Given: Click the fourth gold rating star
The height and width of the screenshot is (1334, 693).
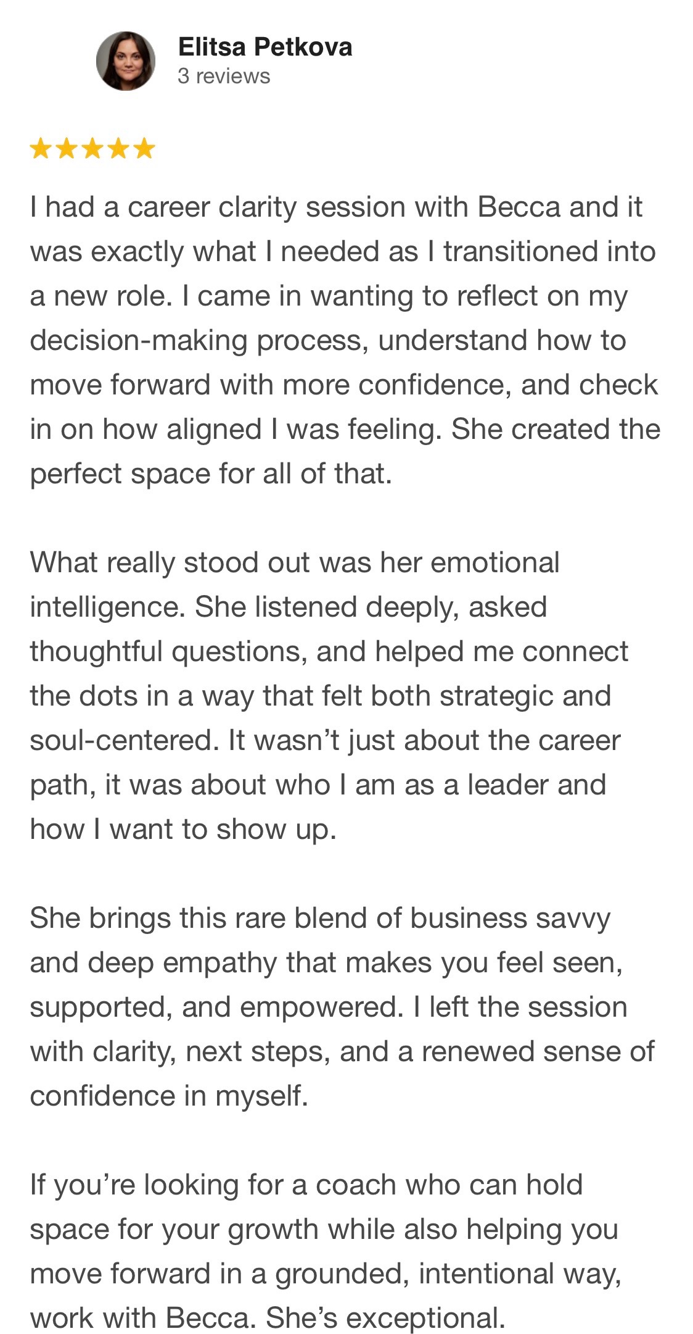Looking at the screenshot, I should point(118,149).
